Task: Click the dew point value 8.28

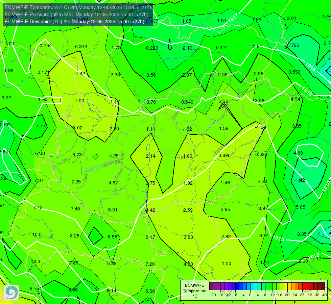Action: (75, 236)
